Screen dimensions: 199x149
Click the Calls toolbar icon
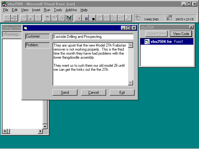pyautogui.click(x=114, y=18)
